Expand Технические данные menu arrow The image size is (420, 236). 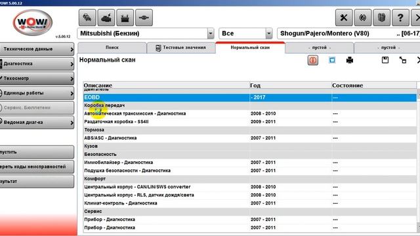[72, 49]
